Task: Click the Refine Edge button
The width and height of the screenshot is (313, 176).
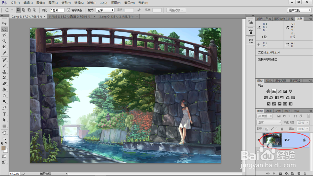Action: 176,10
